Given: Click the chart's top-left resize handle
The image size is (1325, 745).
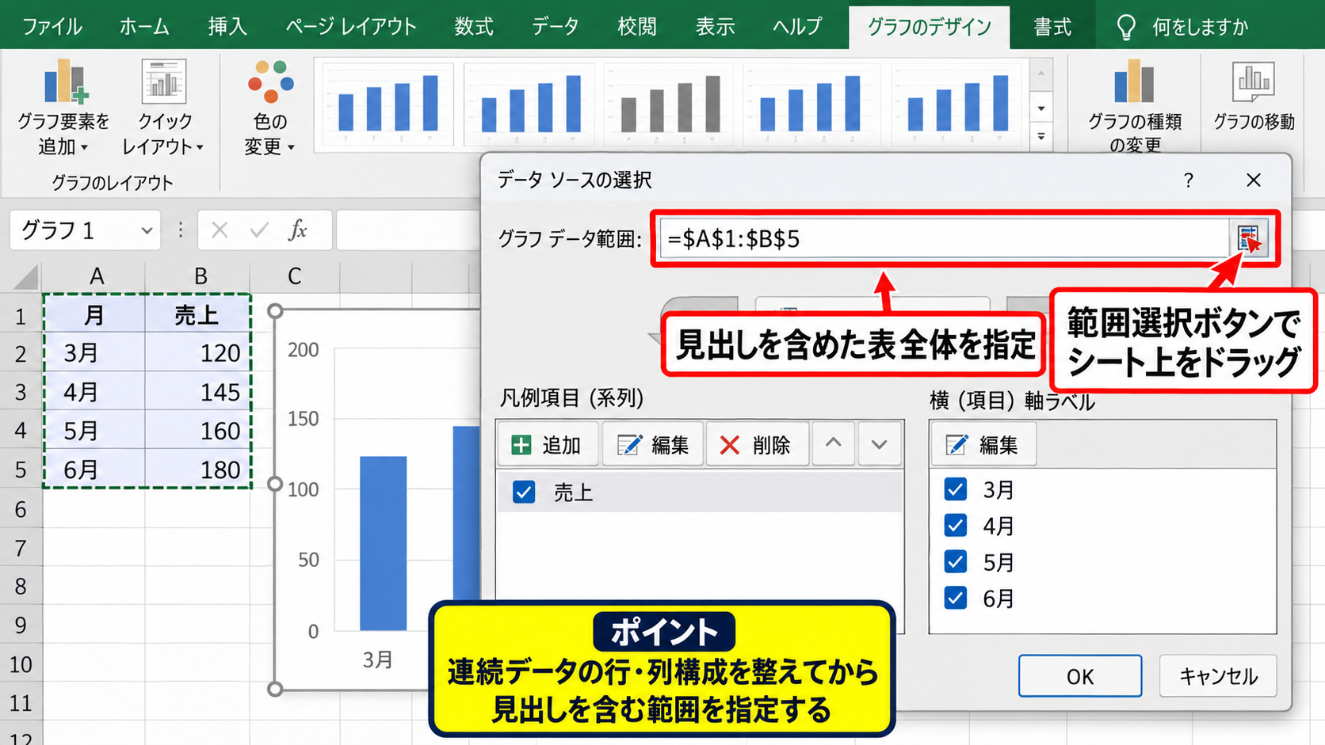Looking at the screenshot, I should (275, 310).
